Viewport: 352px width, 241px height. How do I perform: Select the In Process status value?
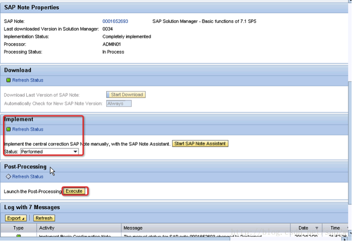(x=113, y=52)
